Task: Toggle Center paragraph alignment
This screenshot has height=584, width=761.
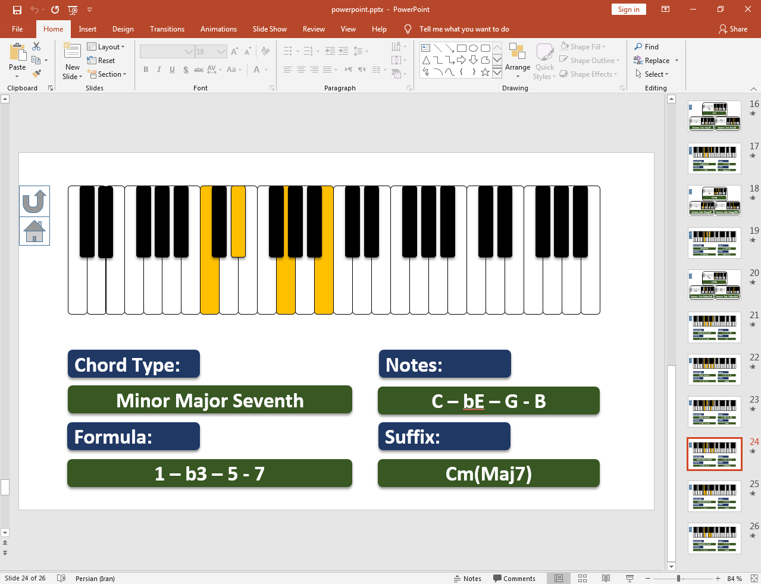Action: [301, 70]
